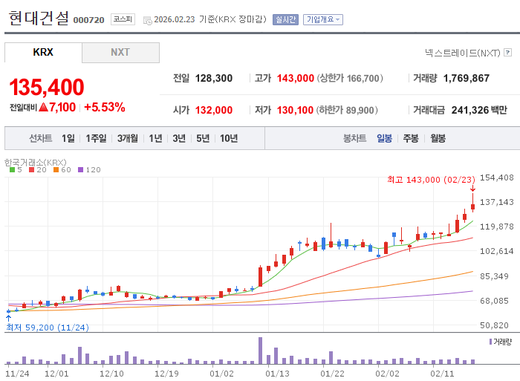Select the 일봉 daily candle chart
This screenshot has height=381, width=520.
click(x=384, y=138)
